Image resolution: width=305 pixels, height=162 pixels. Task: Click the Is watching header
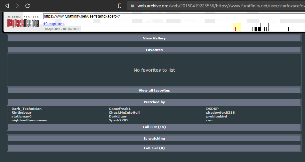pyautogui.click(x=154, y=138)
